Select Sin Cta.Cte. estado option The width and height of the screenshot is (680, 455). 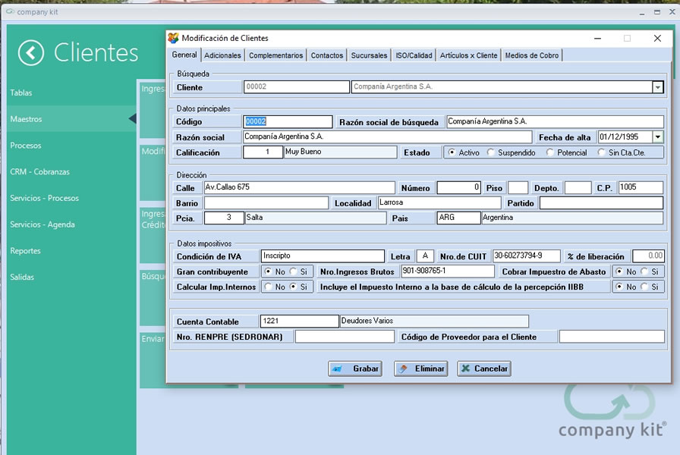point(602,152)
